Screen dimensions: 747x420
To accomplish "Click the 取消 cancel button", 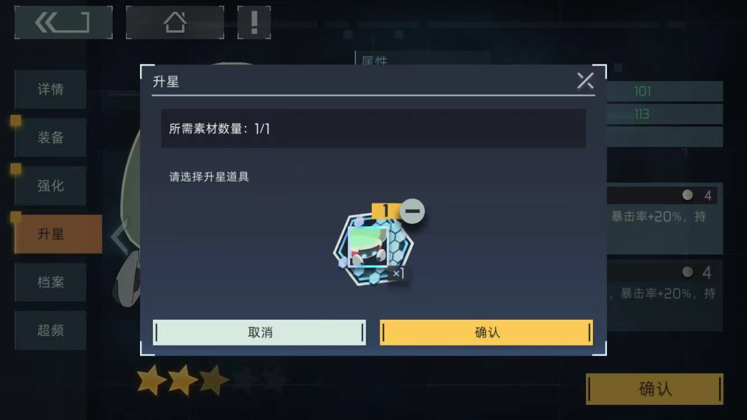I will [x=259, y=332].
